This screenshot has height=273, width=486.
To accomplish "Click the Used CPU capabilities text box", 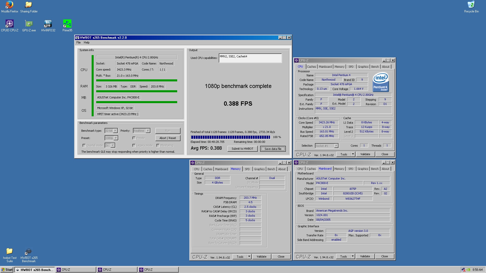I will (250, 58).
